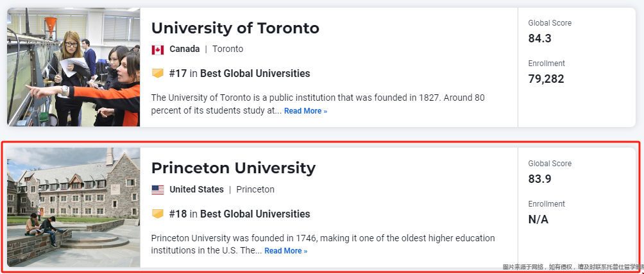
Task: Click the Canada country label
Action: pyautogui.click(x=184, y=49)
